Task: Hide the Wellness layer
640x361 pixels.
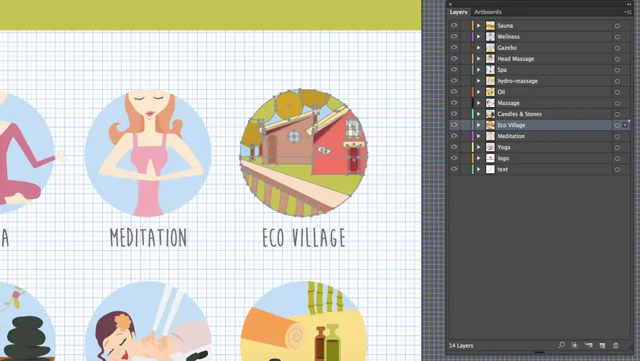Action: [x=454, y=37]
